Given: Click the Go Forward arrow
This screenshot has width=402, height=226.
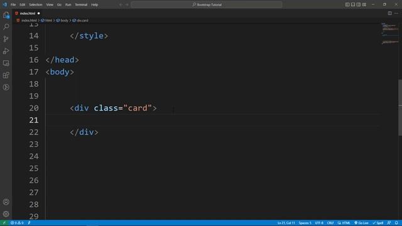Looking at the screenshot, I should tap(127, 4).
